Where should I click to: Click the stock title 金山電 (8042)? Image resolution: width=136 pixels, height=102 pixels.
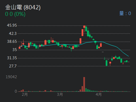tap(23, 7)
